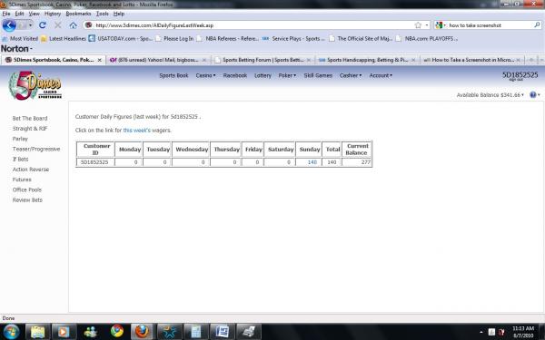Expand the Cashier dropdown menu
Viewport: 545px width, 340px height.
[x=351, y=75]
